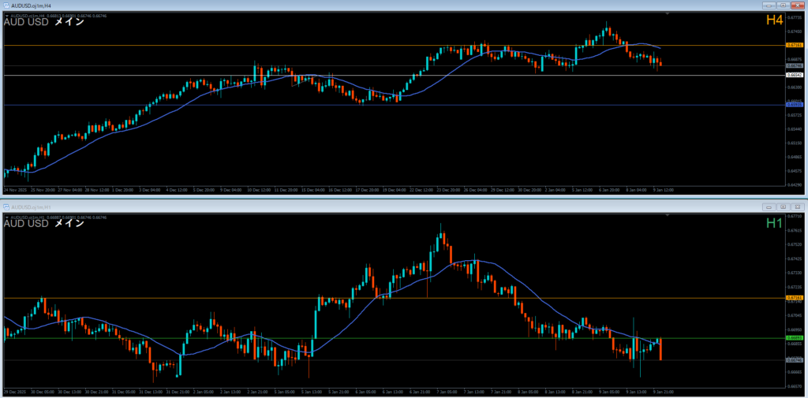Restore the H4 chart window size
Viewport: 808px width, 398px height.
pyautogui.click(x=781, y=6)
